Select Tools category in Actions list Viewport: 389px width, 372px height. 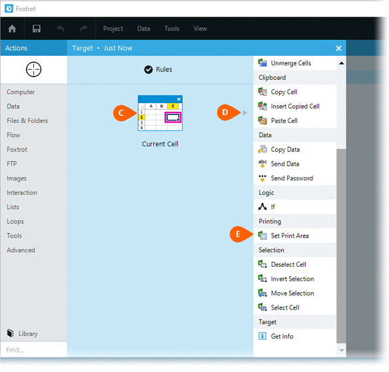tap(14, 236)
